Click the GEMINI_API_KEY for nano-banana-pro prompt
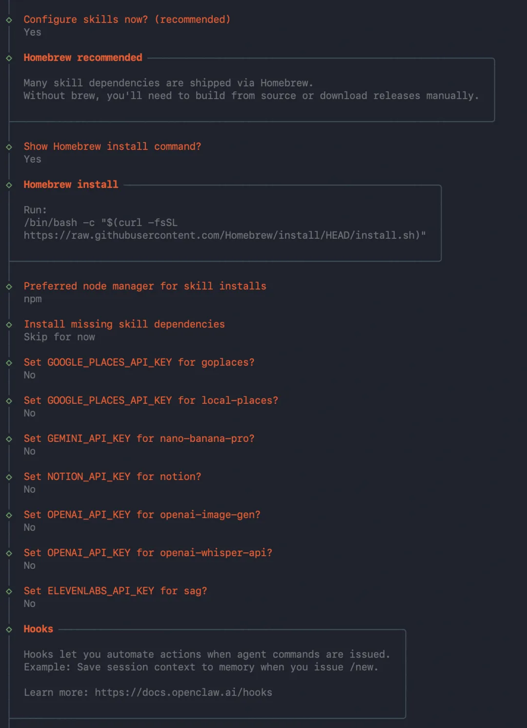This screenshot has width=527, height=728. pyautogui.click(x=139, y=438)
